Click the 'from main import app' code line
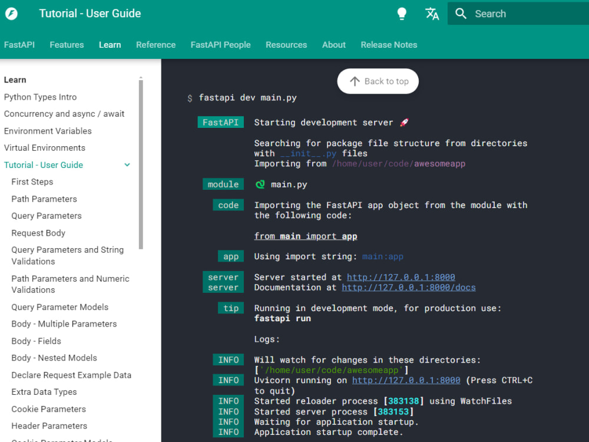The image size is (589, 442). click(x=306, y=236)
